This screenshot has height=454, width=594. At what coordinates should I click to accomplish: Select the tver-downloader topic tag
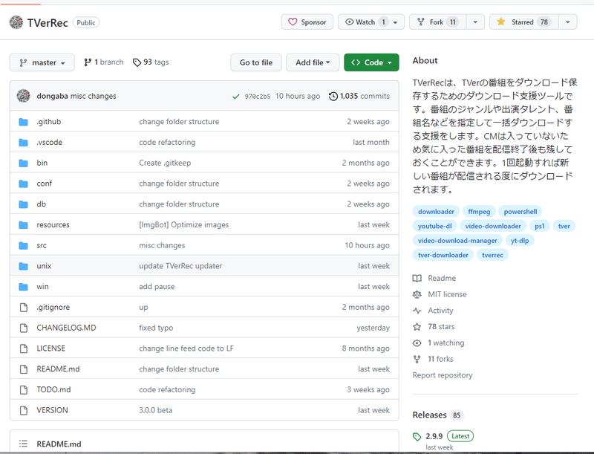[443, 255]
